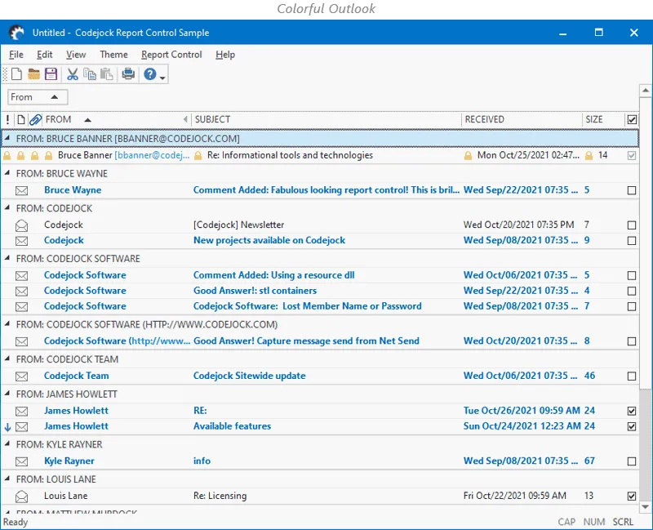Open the Report Control menu
Viewport: 653px width, 530px height.
point(171,55)
